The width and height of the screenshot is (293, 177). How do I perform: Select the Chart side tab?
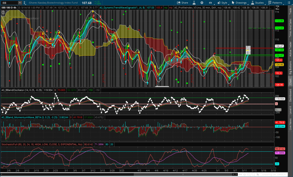click(290, 81)
